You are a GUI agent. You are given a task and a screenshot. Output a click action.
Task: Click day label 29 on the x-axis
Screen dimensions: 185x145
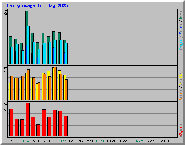[163, 141]
